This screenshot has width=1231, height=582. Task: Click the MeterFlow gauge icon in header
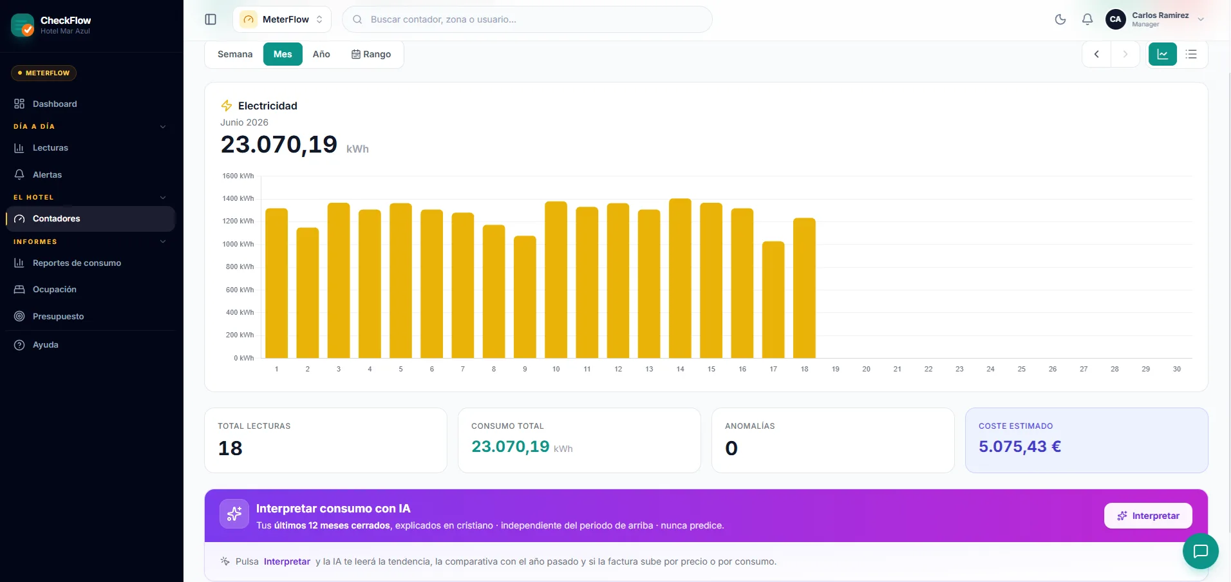click(x=249, y=19)
